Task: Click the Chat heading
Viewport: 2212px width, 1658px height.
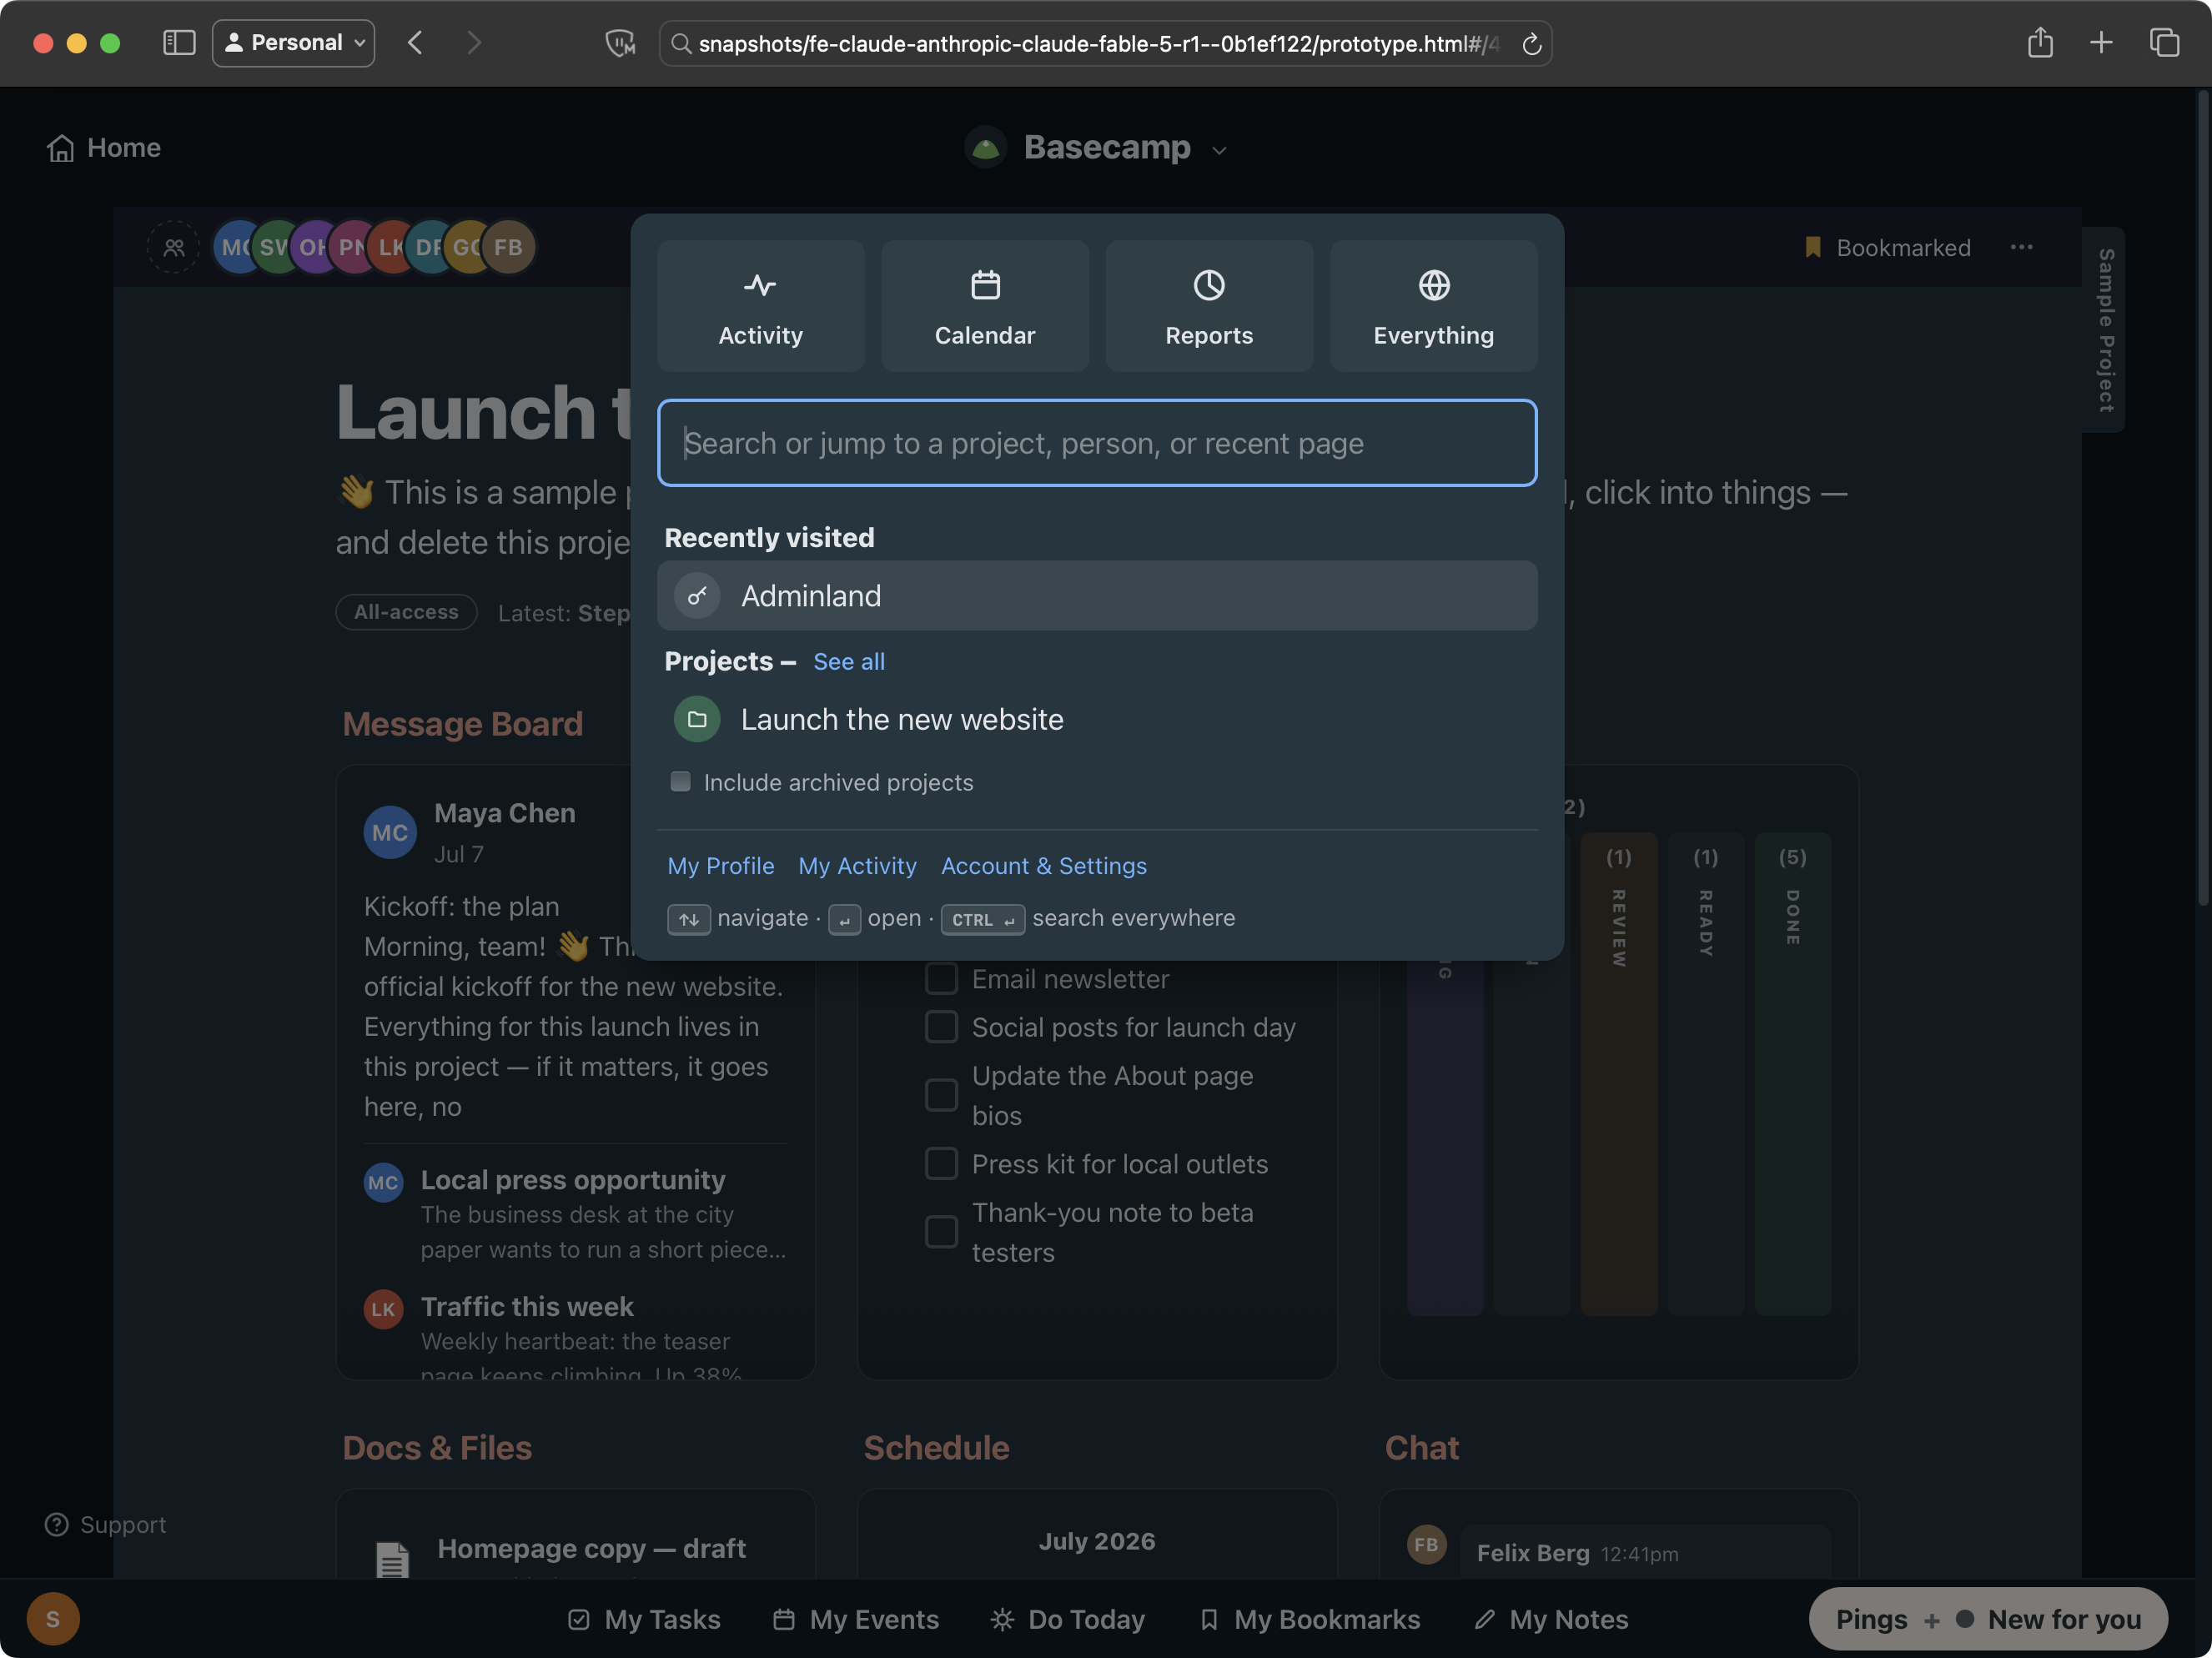Action: pos(1421,1448)
